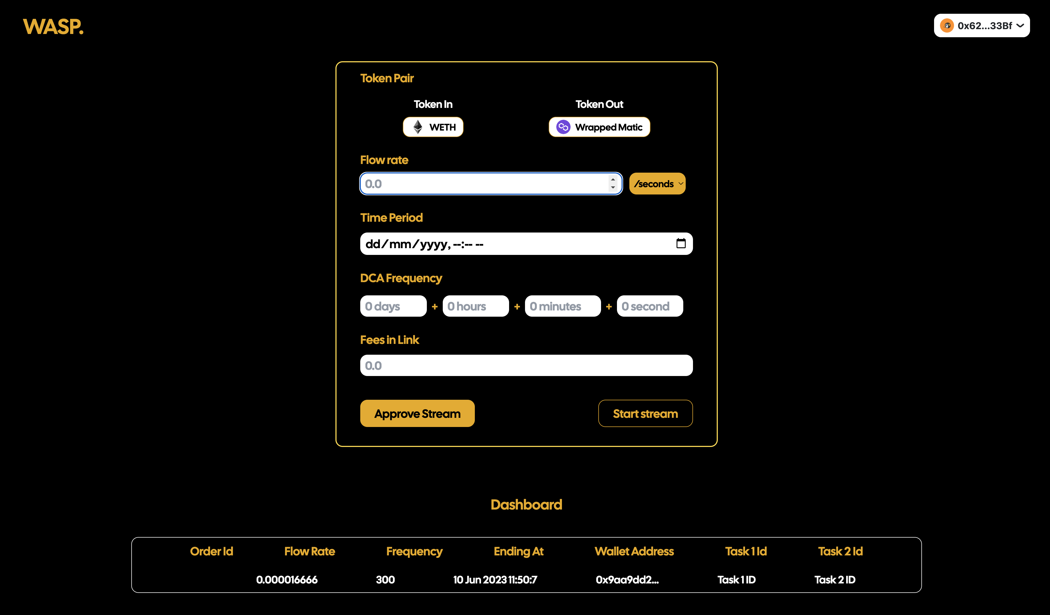Screen dimensions: 1050x615
Task: Increase flow rate with up arrow
Action: (613, 180)
